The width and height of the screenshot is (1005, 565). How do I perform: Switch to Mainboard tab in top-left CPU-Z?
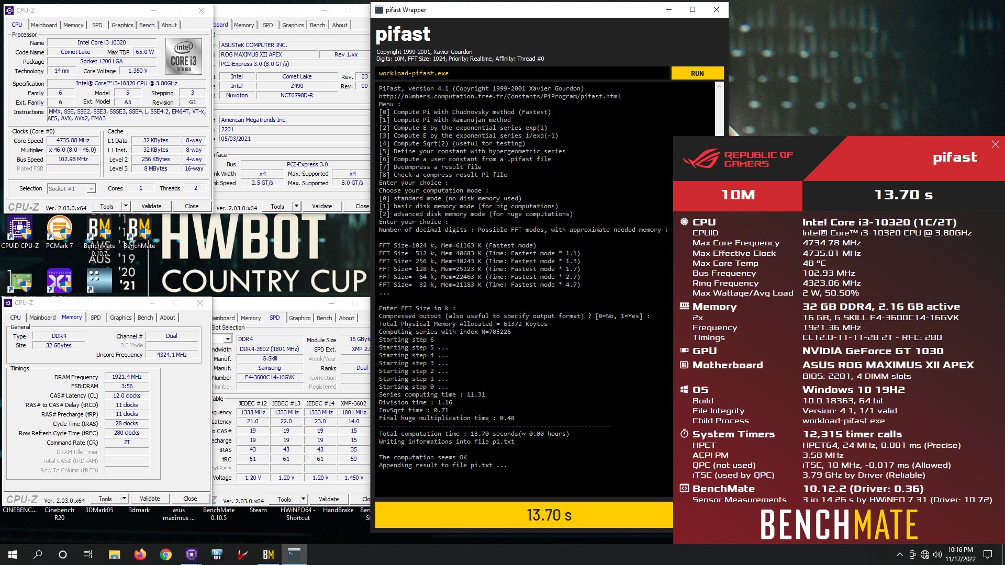point(44,25)
